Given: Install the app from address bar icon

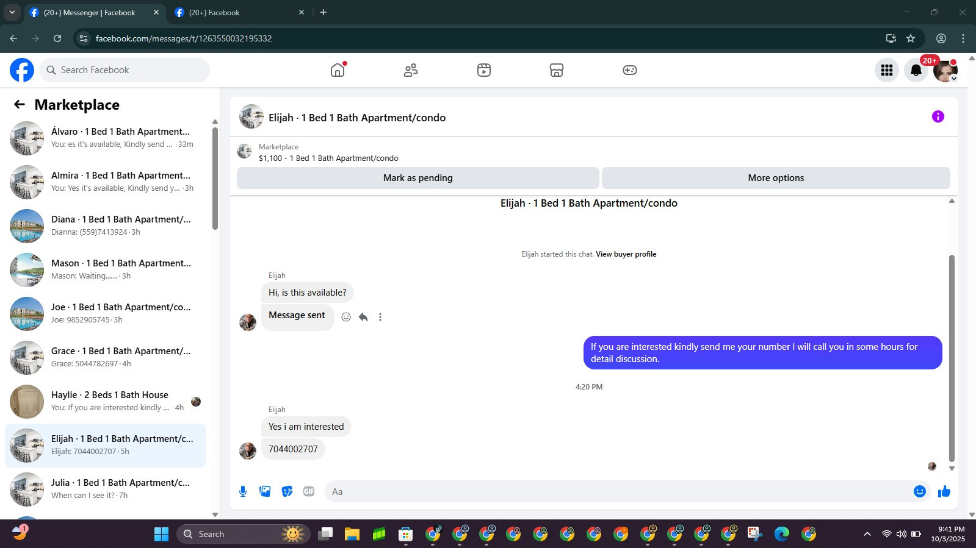Looking at the screenshot, I should (891, 38).
